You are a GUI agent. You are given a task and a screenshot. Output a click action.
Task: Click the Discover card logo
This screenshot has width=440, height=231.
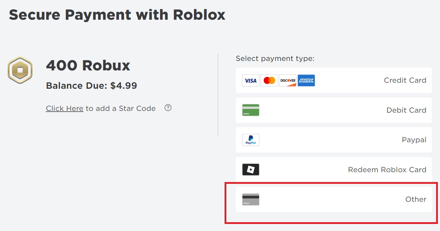click(288, 81)
